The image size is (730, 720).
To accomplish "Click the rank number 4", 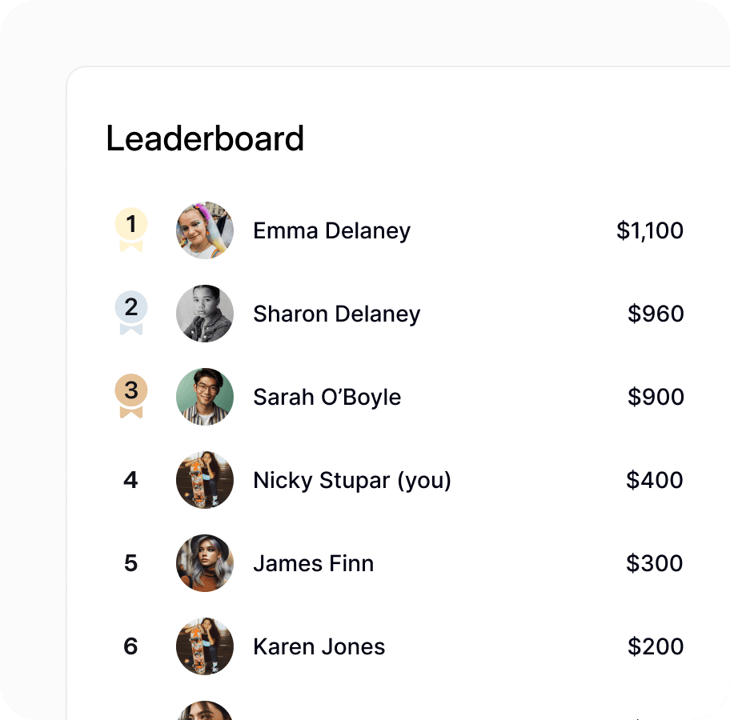I will [130, 481].
